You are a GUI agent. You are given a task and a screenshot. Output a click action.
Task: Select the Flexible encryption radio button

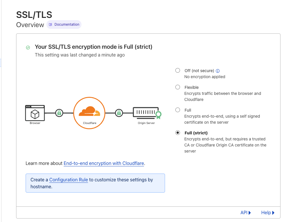[x=178, y=87]
